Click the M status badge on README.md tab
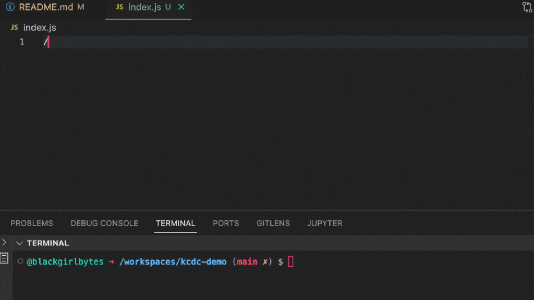This screenshot has height=300, width=534. pyautogui.click(x=81, y=7)
